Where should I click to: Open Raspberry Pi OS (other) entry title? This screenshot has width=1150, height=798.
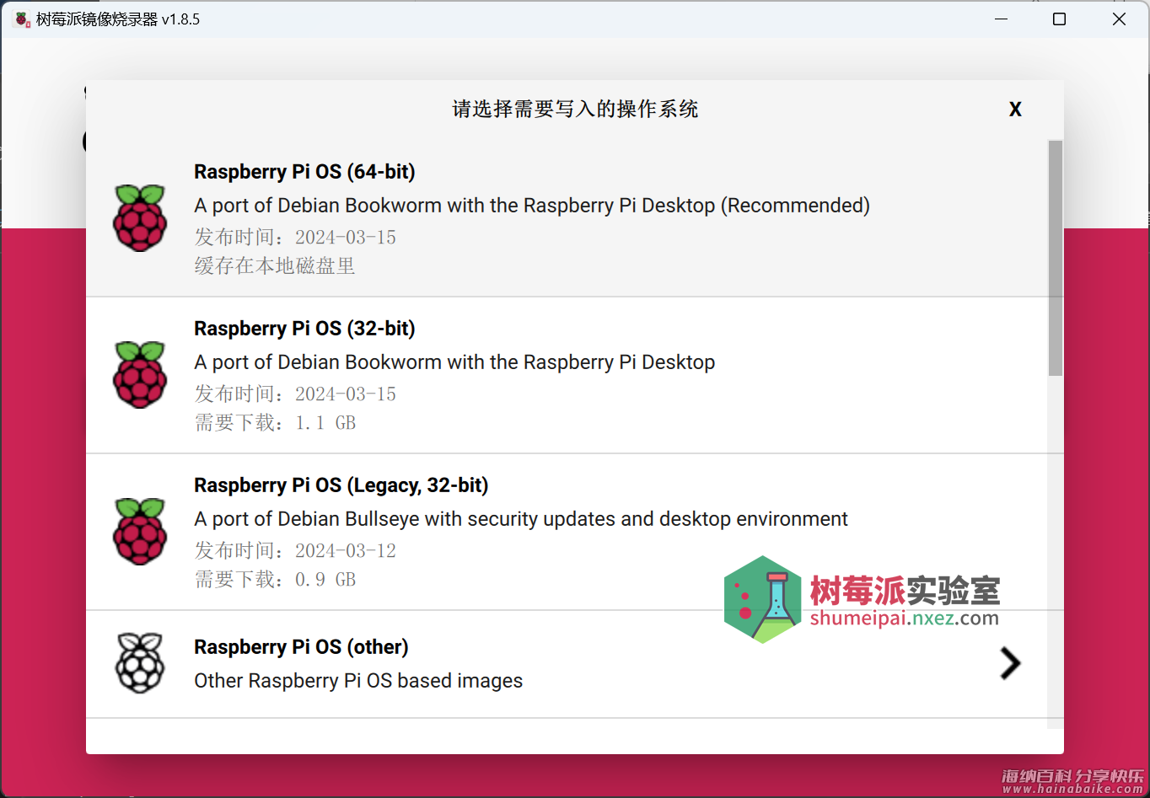[x=301, y=647]
